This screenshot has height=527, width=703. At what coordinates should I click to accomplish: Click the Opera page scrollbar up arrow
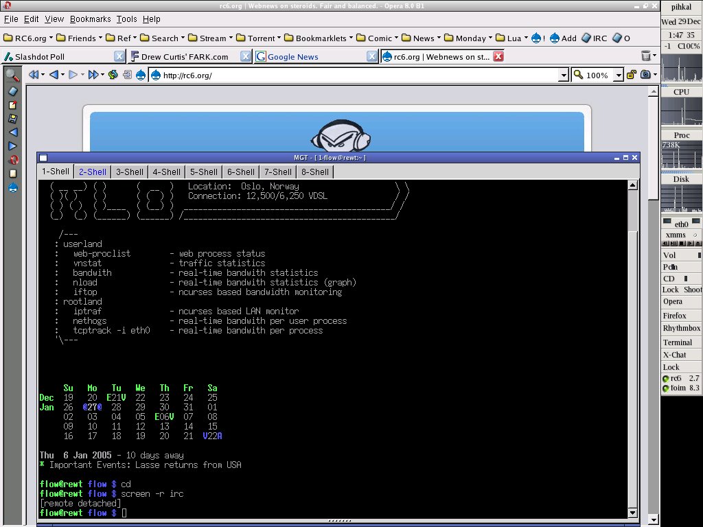pyautogui.click(x=654, y=91)
